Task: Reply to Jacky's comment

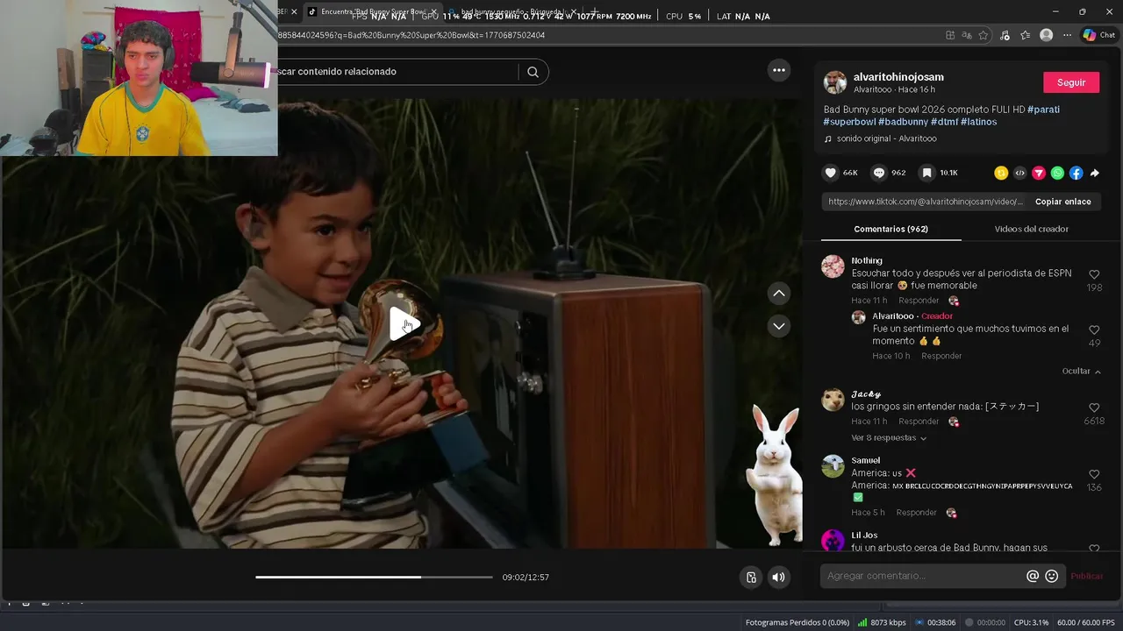Action: [919, 422]
